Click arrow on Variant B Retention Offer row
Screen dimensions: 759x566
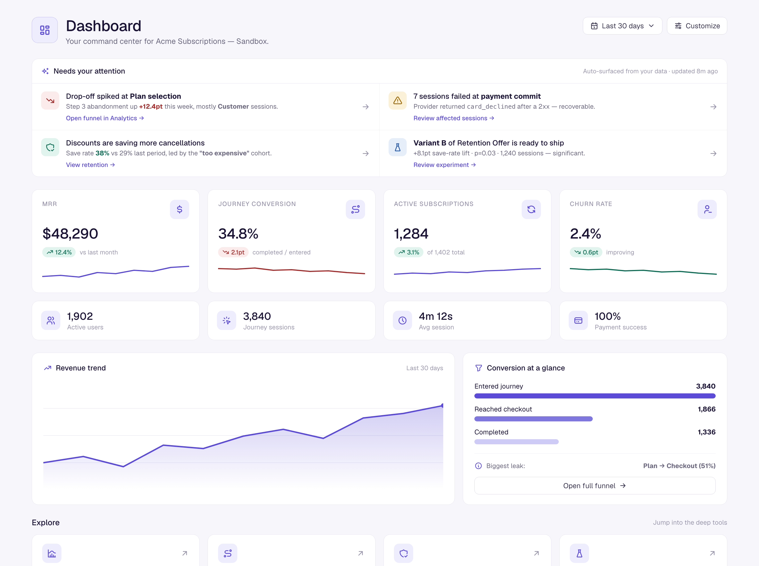[x=713, y=153]
